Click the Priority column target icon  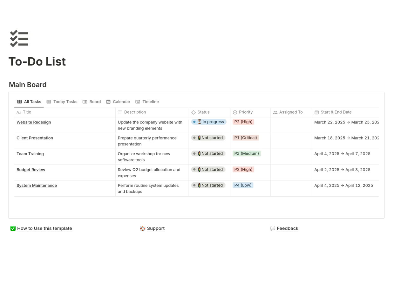235,112
